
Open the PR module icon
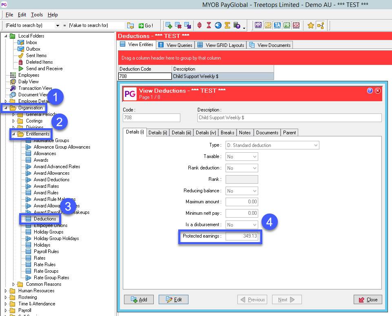point(287,25)
